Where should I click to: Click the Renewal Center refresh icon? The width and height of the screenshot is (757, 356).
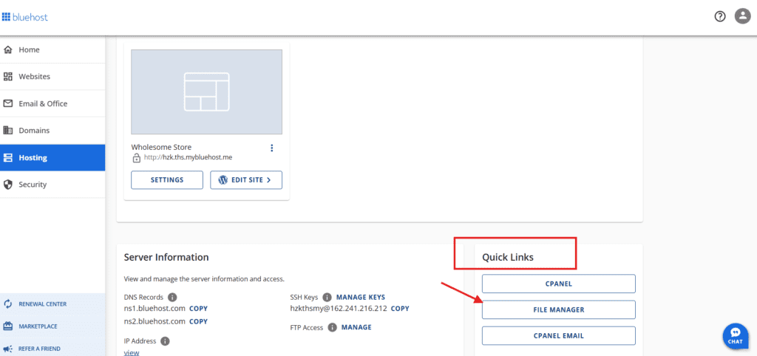click(7, 304)
